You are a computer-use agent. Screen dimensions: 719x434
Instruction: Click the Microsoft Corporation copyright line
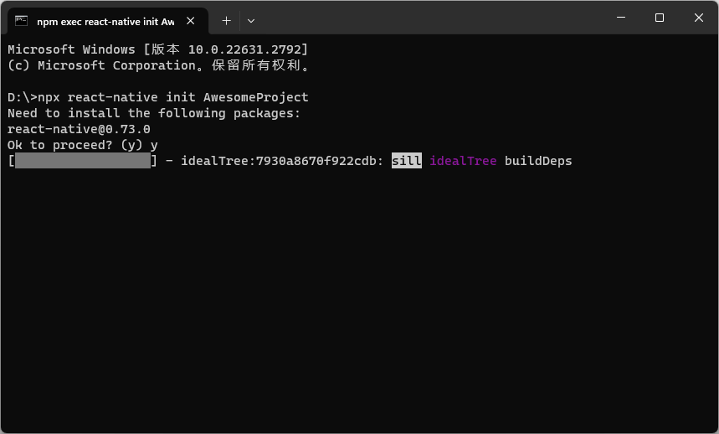159,65
